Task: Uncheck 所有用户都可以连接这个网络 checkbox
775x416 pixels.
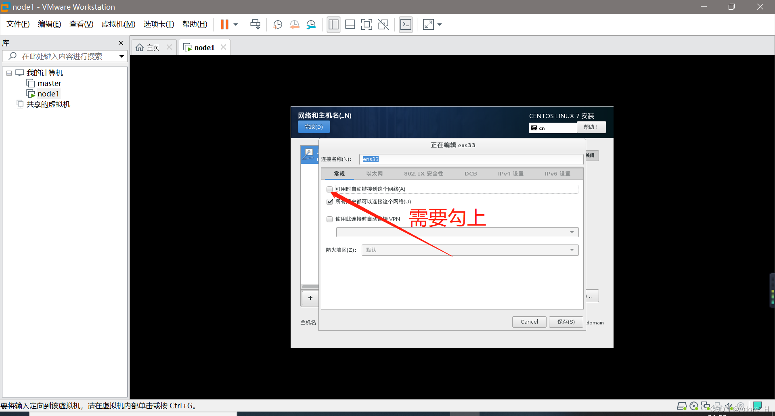Action: pyautogui.click(x=330, y=202)
